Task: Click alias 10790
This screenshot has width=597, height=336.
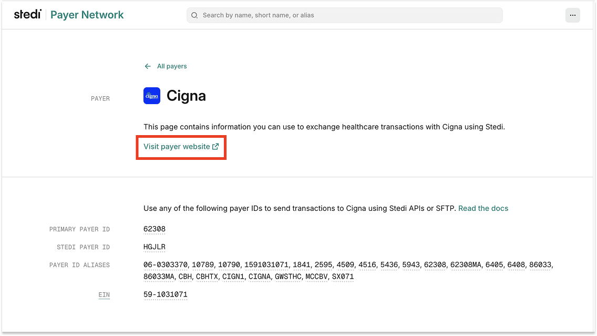Action: (x=229, y=265)
